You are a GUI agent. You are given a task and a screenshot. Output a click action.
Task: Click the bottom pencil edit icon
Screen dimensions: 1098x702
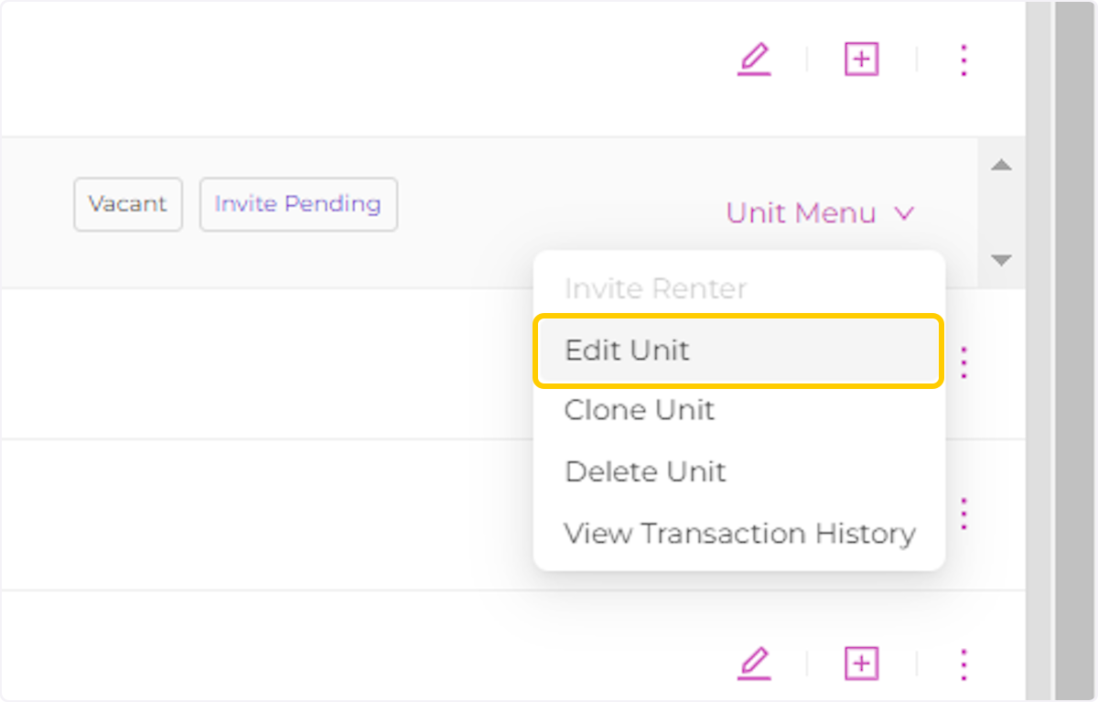(754, 664)
